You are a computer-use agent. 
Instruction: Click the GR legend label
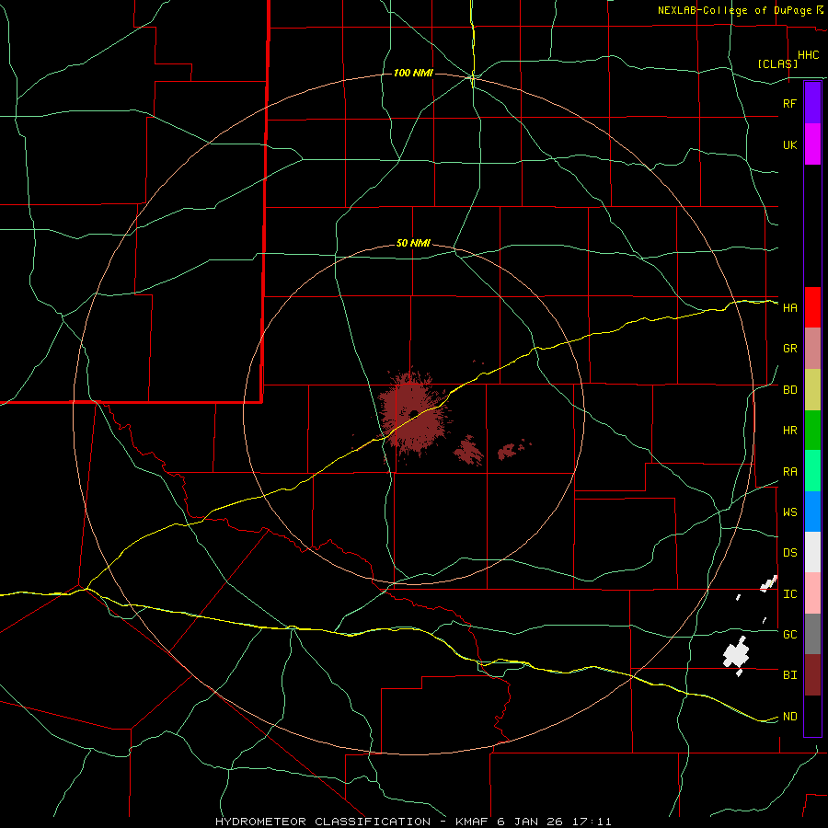(789, 349)
